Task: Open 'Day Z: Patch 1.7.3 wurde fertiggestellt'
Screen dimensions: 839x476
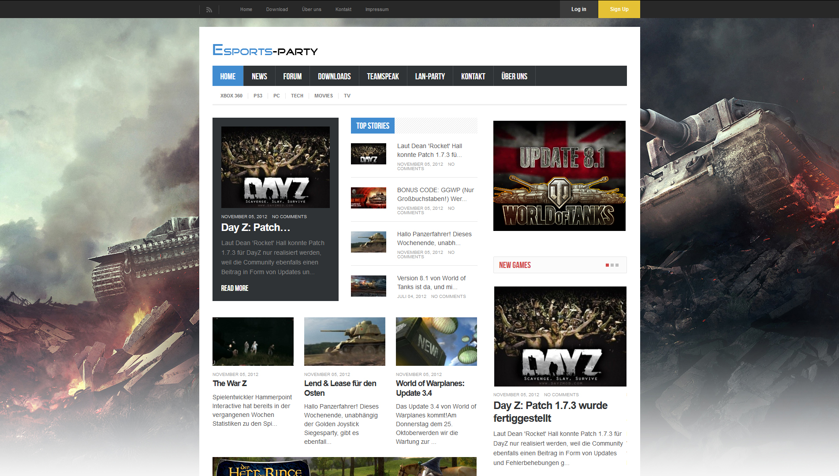Action: (550, 412)
